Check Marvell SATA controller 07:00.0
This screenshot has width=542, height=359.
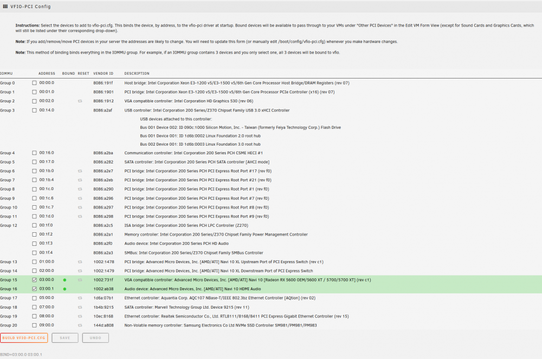34,307
